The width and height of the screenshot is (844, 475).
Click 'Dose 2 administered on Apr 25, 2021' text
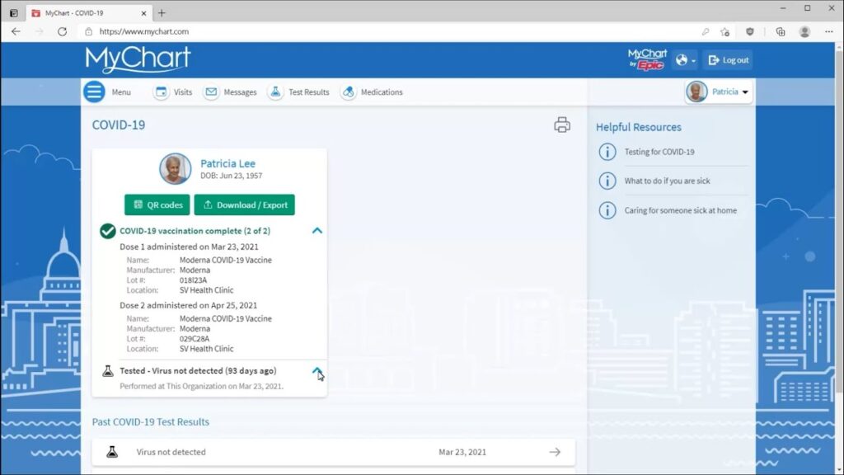coord(189,305)
